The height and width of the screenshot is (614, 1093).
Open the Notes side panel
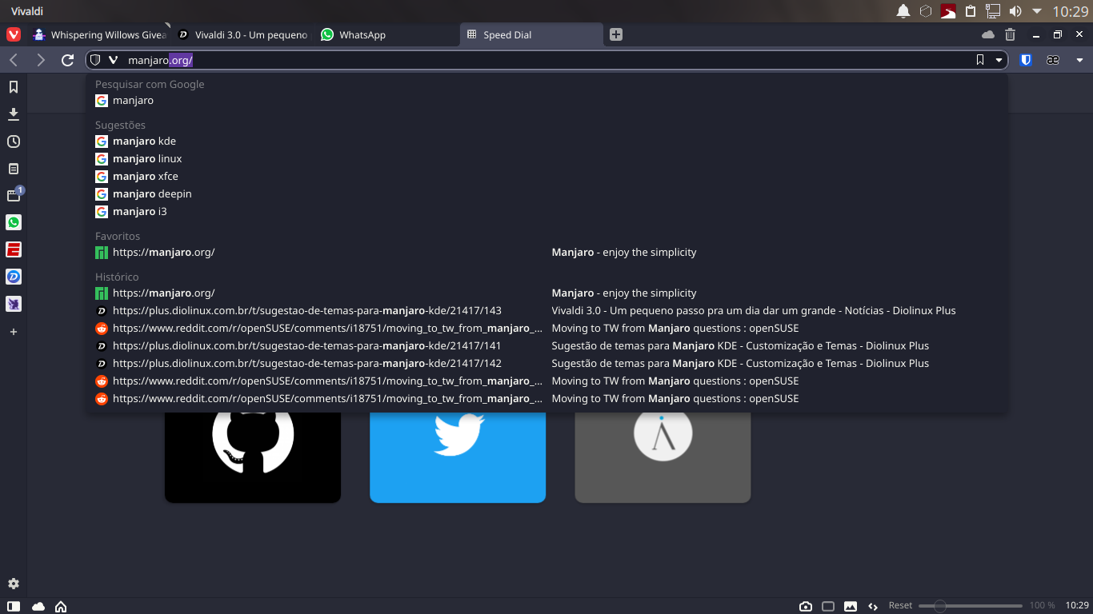coord(14,169)
